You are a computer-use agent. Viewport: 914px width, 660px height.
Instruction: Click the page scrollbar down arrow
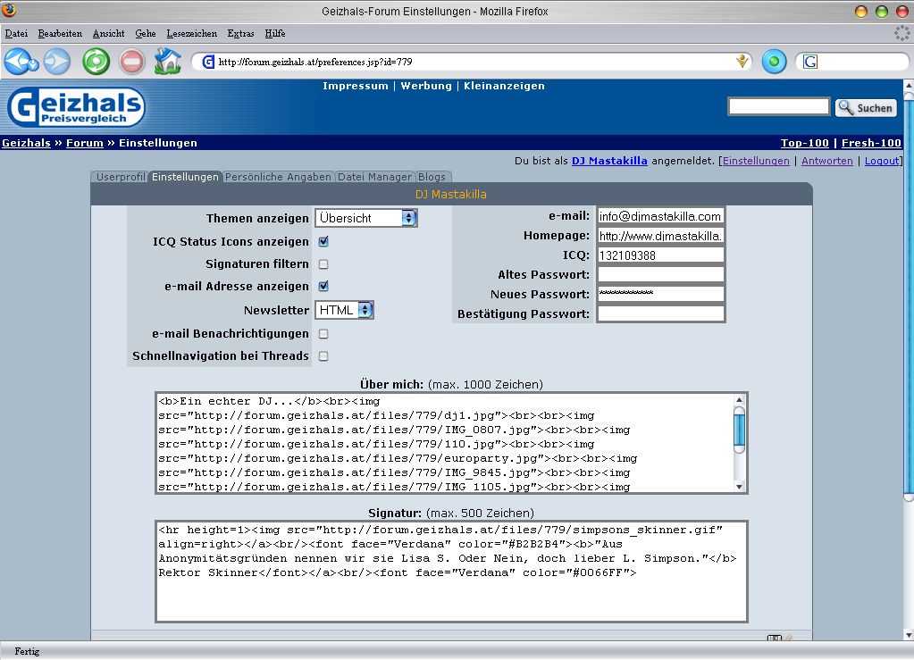coord(909,634)
